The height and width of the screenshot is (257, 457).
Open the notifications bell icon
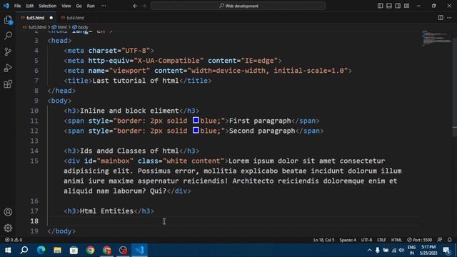[x=450, y=240]
